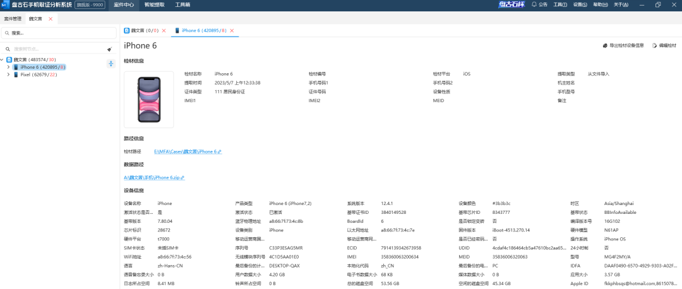Viewport: 682px width, 289px height.
Task: Open the 公告 notification bell
Action: click(539, 5)
